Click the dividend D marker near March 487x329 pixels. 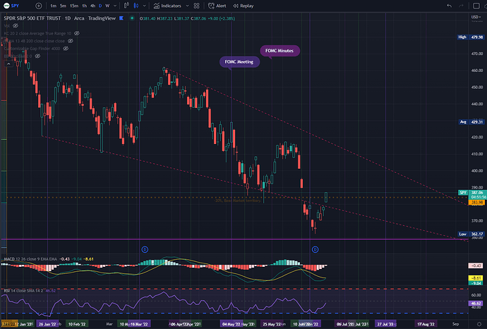coord(145,249)
